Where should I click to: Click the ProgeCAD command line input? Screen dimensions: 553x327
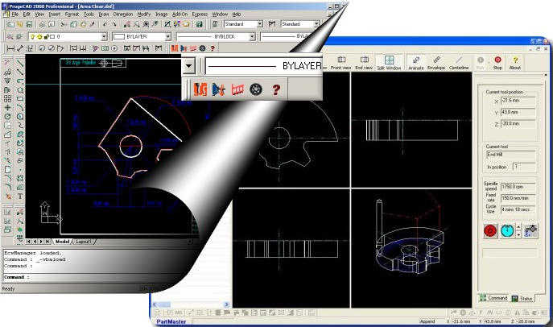[x=97, y=277]
